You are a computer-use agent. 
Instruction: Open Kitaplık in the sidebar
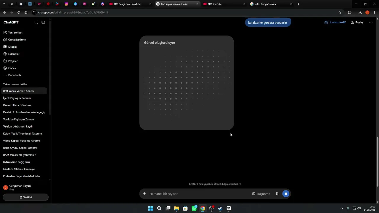point(24,47)
